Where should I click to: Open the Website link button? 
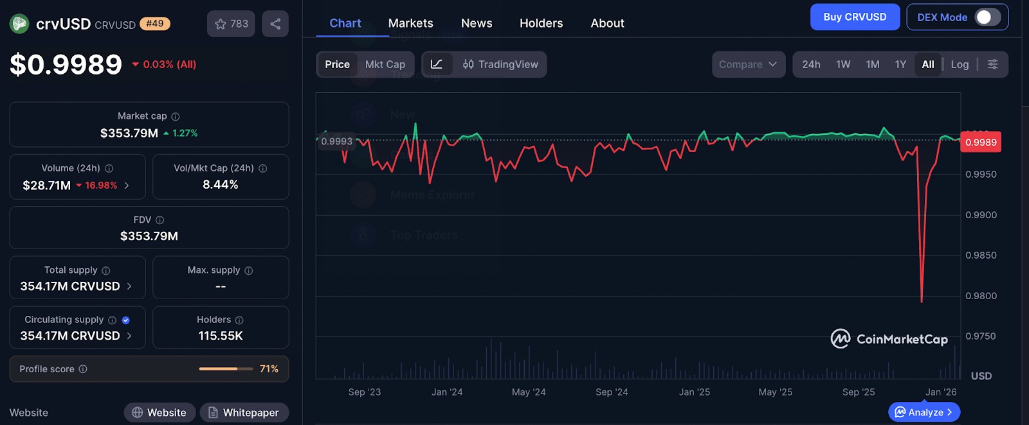tap(159, 413)
